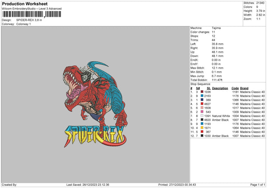Click the Height value '3.79 in'
The width and height of the screenshot is (267, 188).
coord(260,11)
